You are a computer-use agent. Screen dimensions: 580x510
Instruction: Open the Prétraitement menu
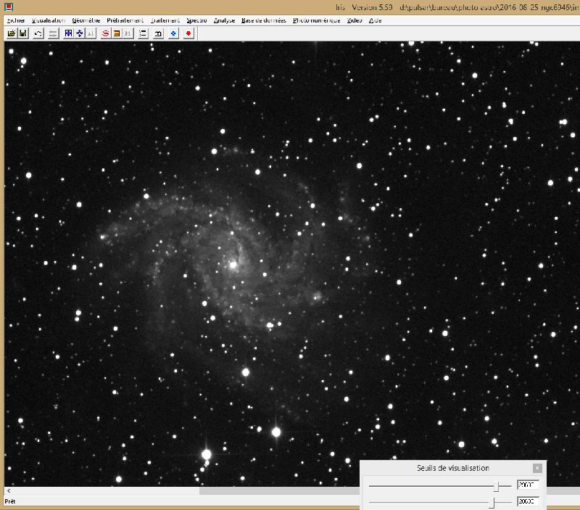point(125,20)
